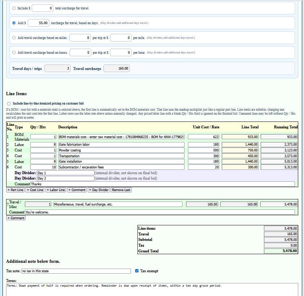Screen dimensions: 304x296
Task: Click the unit cost 20 for Subcontractor
Action: (204, 167)
